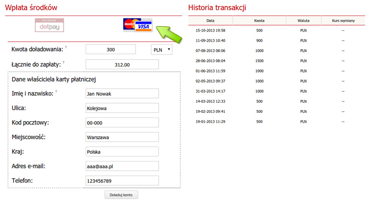The height and width of the screenshot is (206, 368).
Task: Click the Waluta column header
Action: (x=303, y=21)
